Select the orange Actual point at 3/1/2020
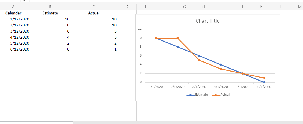Image resolution: width=303 pixels, height=124 pixels. coord(199,60)
